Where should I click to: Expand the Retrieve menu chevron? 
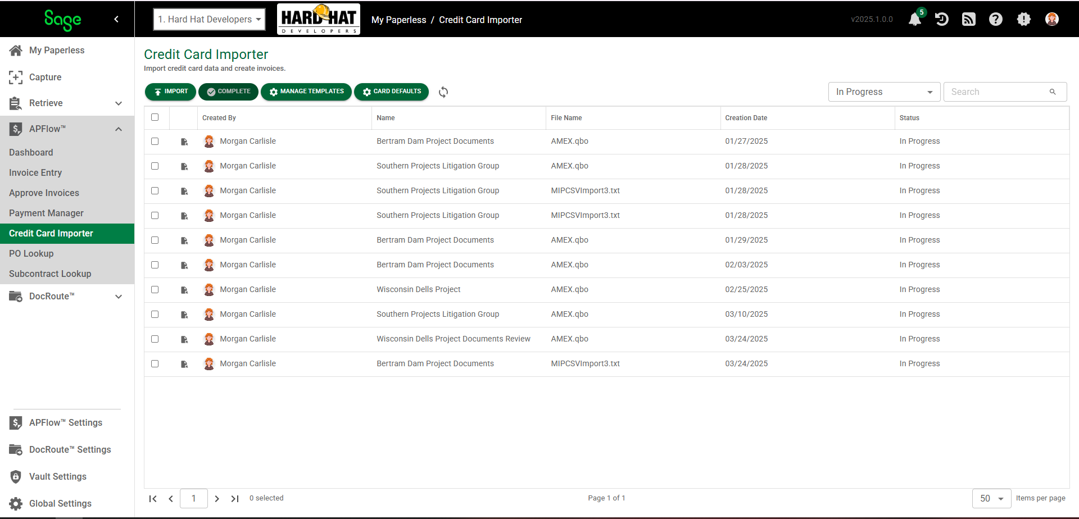tap(119, 103)
